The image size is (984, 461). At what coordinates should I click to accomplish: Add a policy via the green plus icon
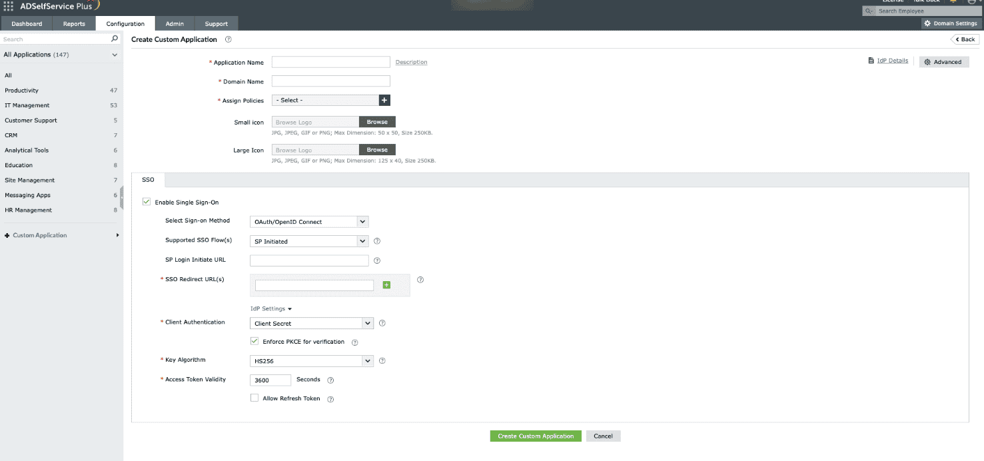(x=384, y=99)
